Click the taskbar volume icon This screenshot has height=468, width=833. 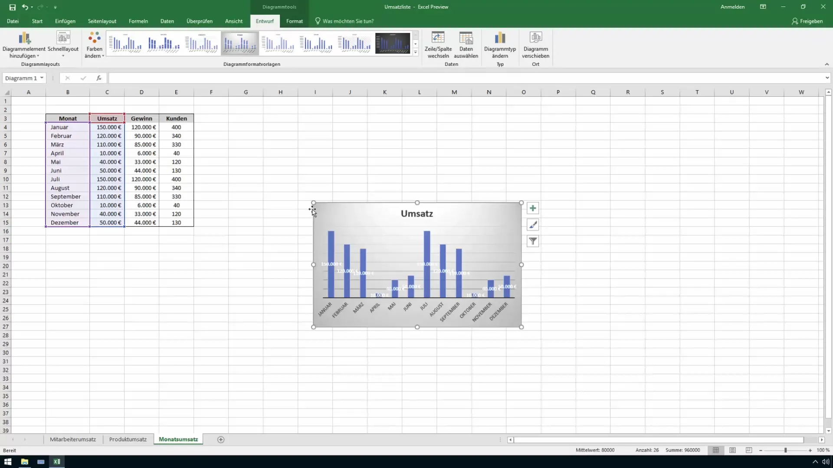(x=825, y=461)
